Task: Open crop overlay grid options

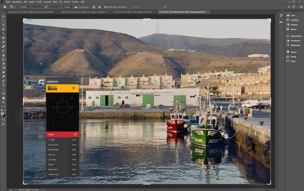Action: point(94,7)
